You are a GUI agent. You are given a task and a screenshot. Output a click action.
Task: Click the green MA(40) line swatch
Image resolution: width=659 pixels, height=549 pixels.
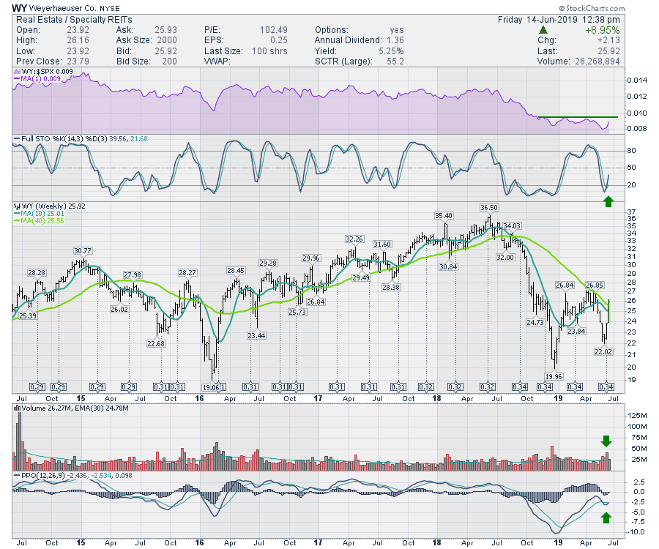click(17, 220)
